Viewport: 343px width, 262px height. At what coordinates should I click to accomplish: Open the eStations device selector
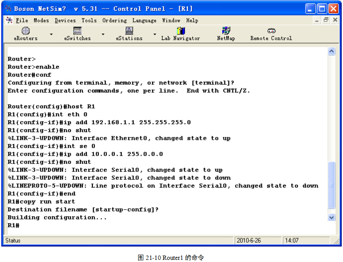129,34
